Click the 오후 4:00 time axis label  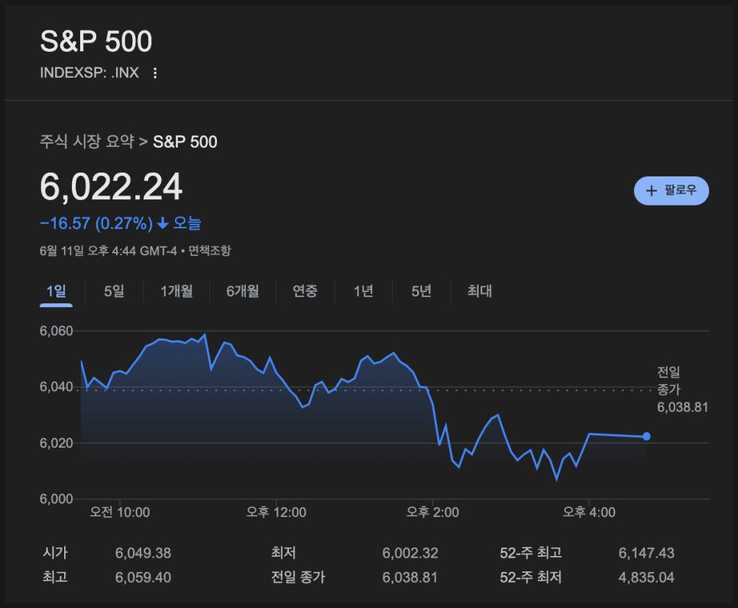click(x=589, y=512)
